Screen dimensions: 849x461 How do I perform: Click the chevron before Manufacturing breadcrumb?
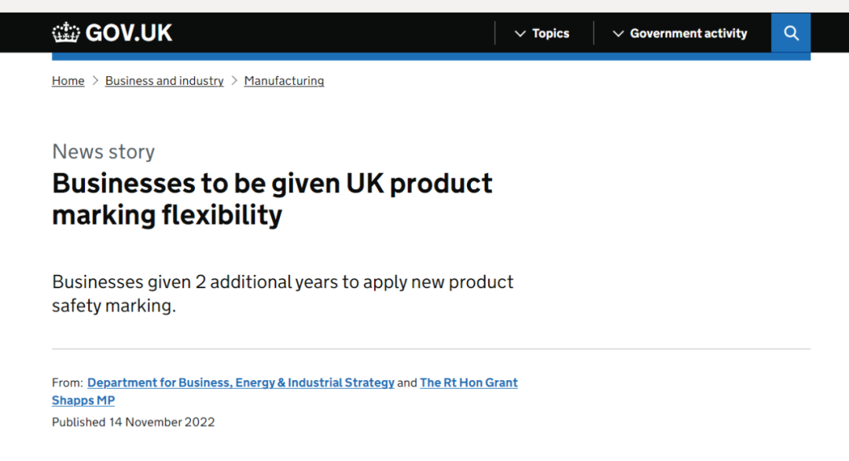234,81
